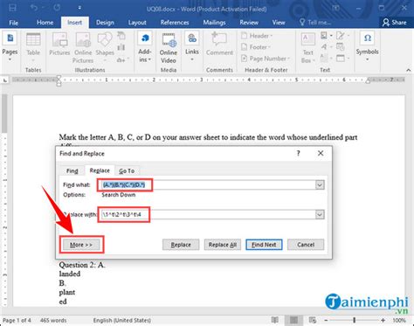
Task: Click the Object icon in Text group
Action: [x=342, y=59]
